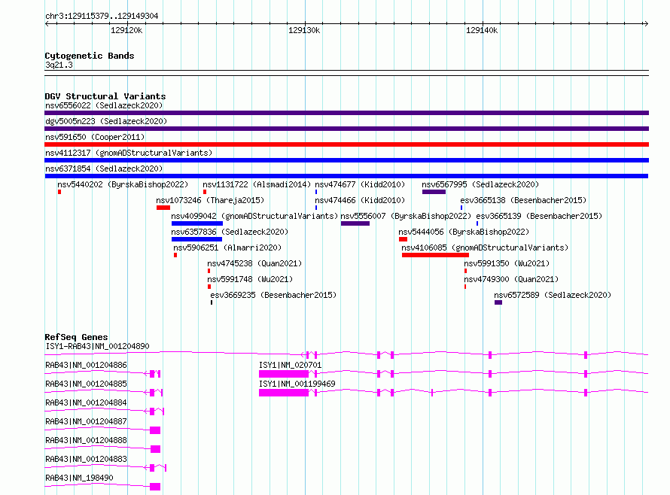
Task: Open the nsv474466 (Kidd2010) label
Action: (x=360, y=200)
